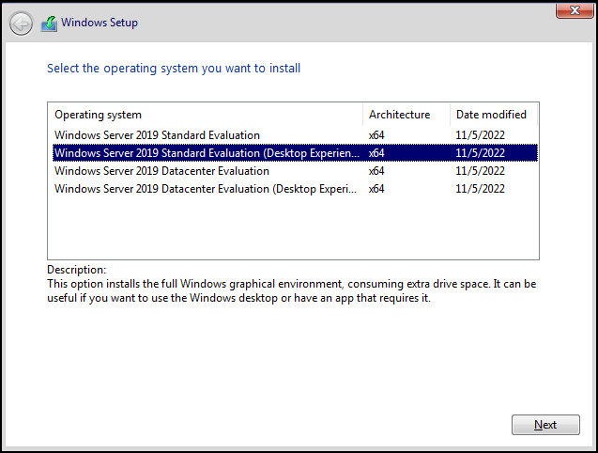Screen dimensions: 598x453
Task: Click the Back arrow button
Action: pyautogui.click(x=21, y=23)
